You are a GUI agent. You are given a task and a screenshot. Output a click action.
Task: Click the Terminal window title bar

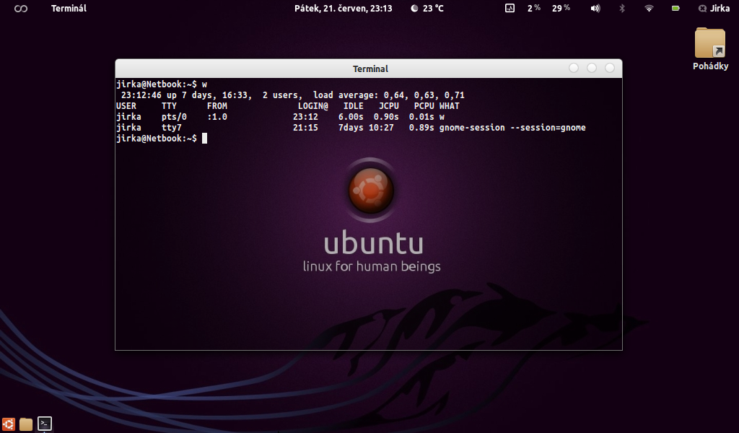click(x=369, y=69)
